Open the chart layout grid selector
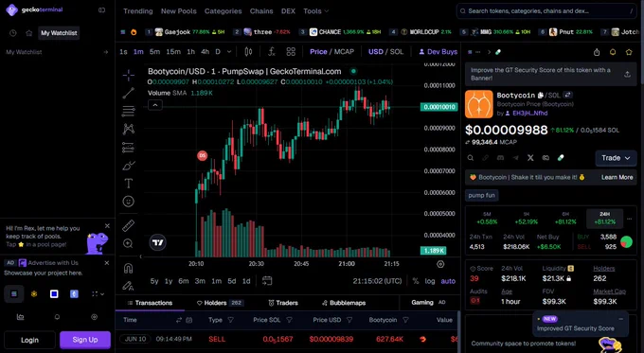The width and height of the screenshot is (644, 353). 291,52
